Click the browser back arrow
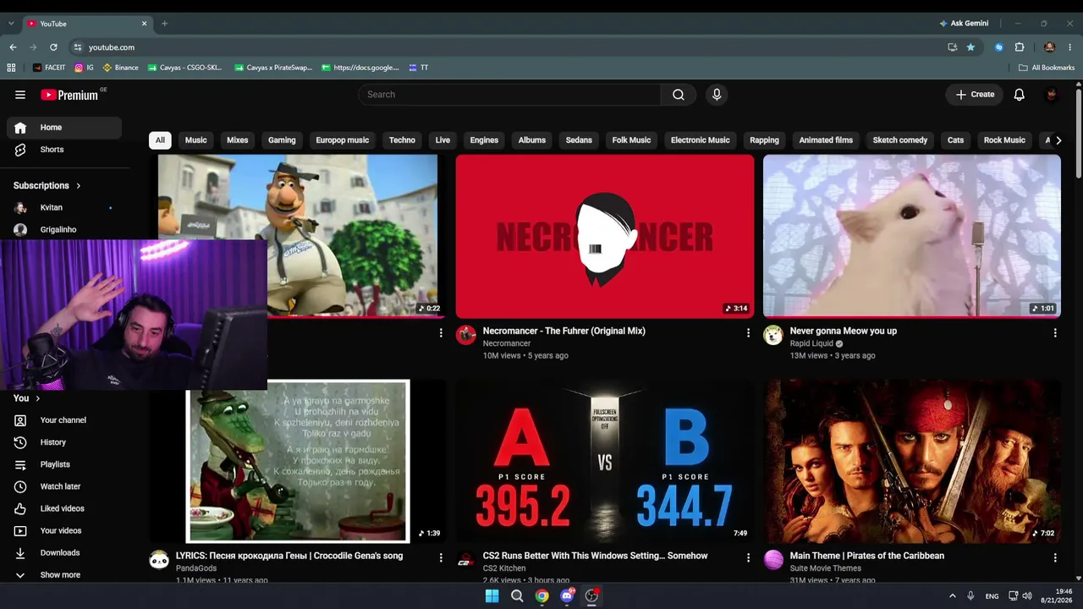 pyautogui.click(x=13, y=47)
